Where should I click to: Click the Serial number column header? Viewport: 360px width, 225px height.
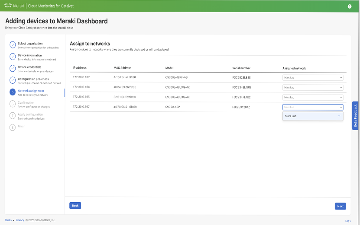click(241, 68)
